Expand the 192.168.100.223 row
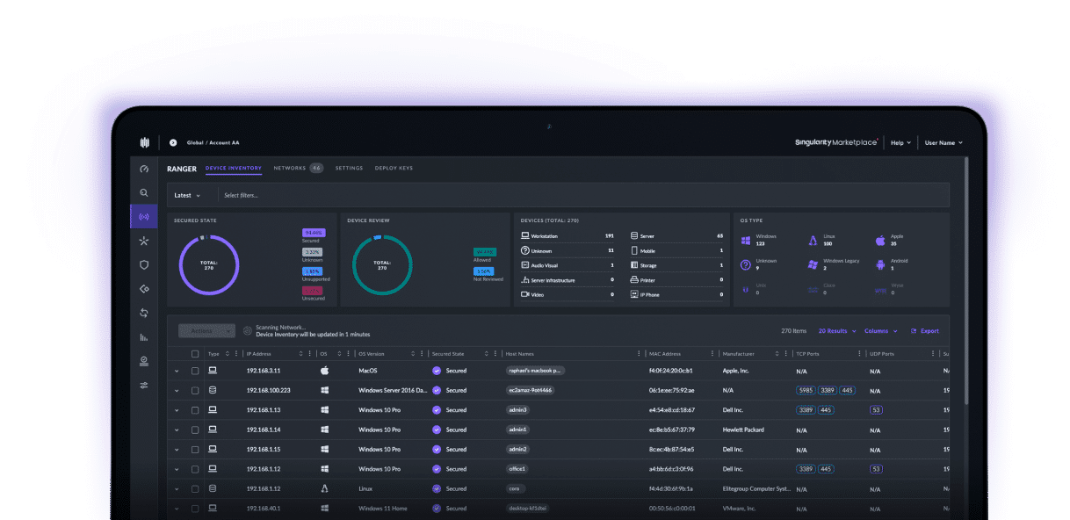 176,390
